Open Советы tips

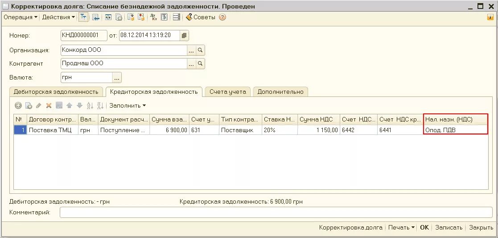click(201, 17)
